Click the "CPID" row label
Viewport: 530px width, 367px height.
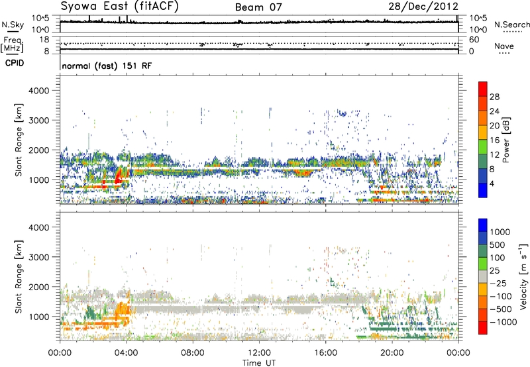point(15,63)
